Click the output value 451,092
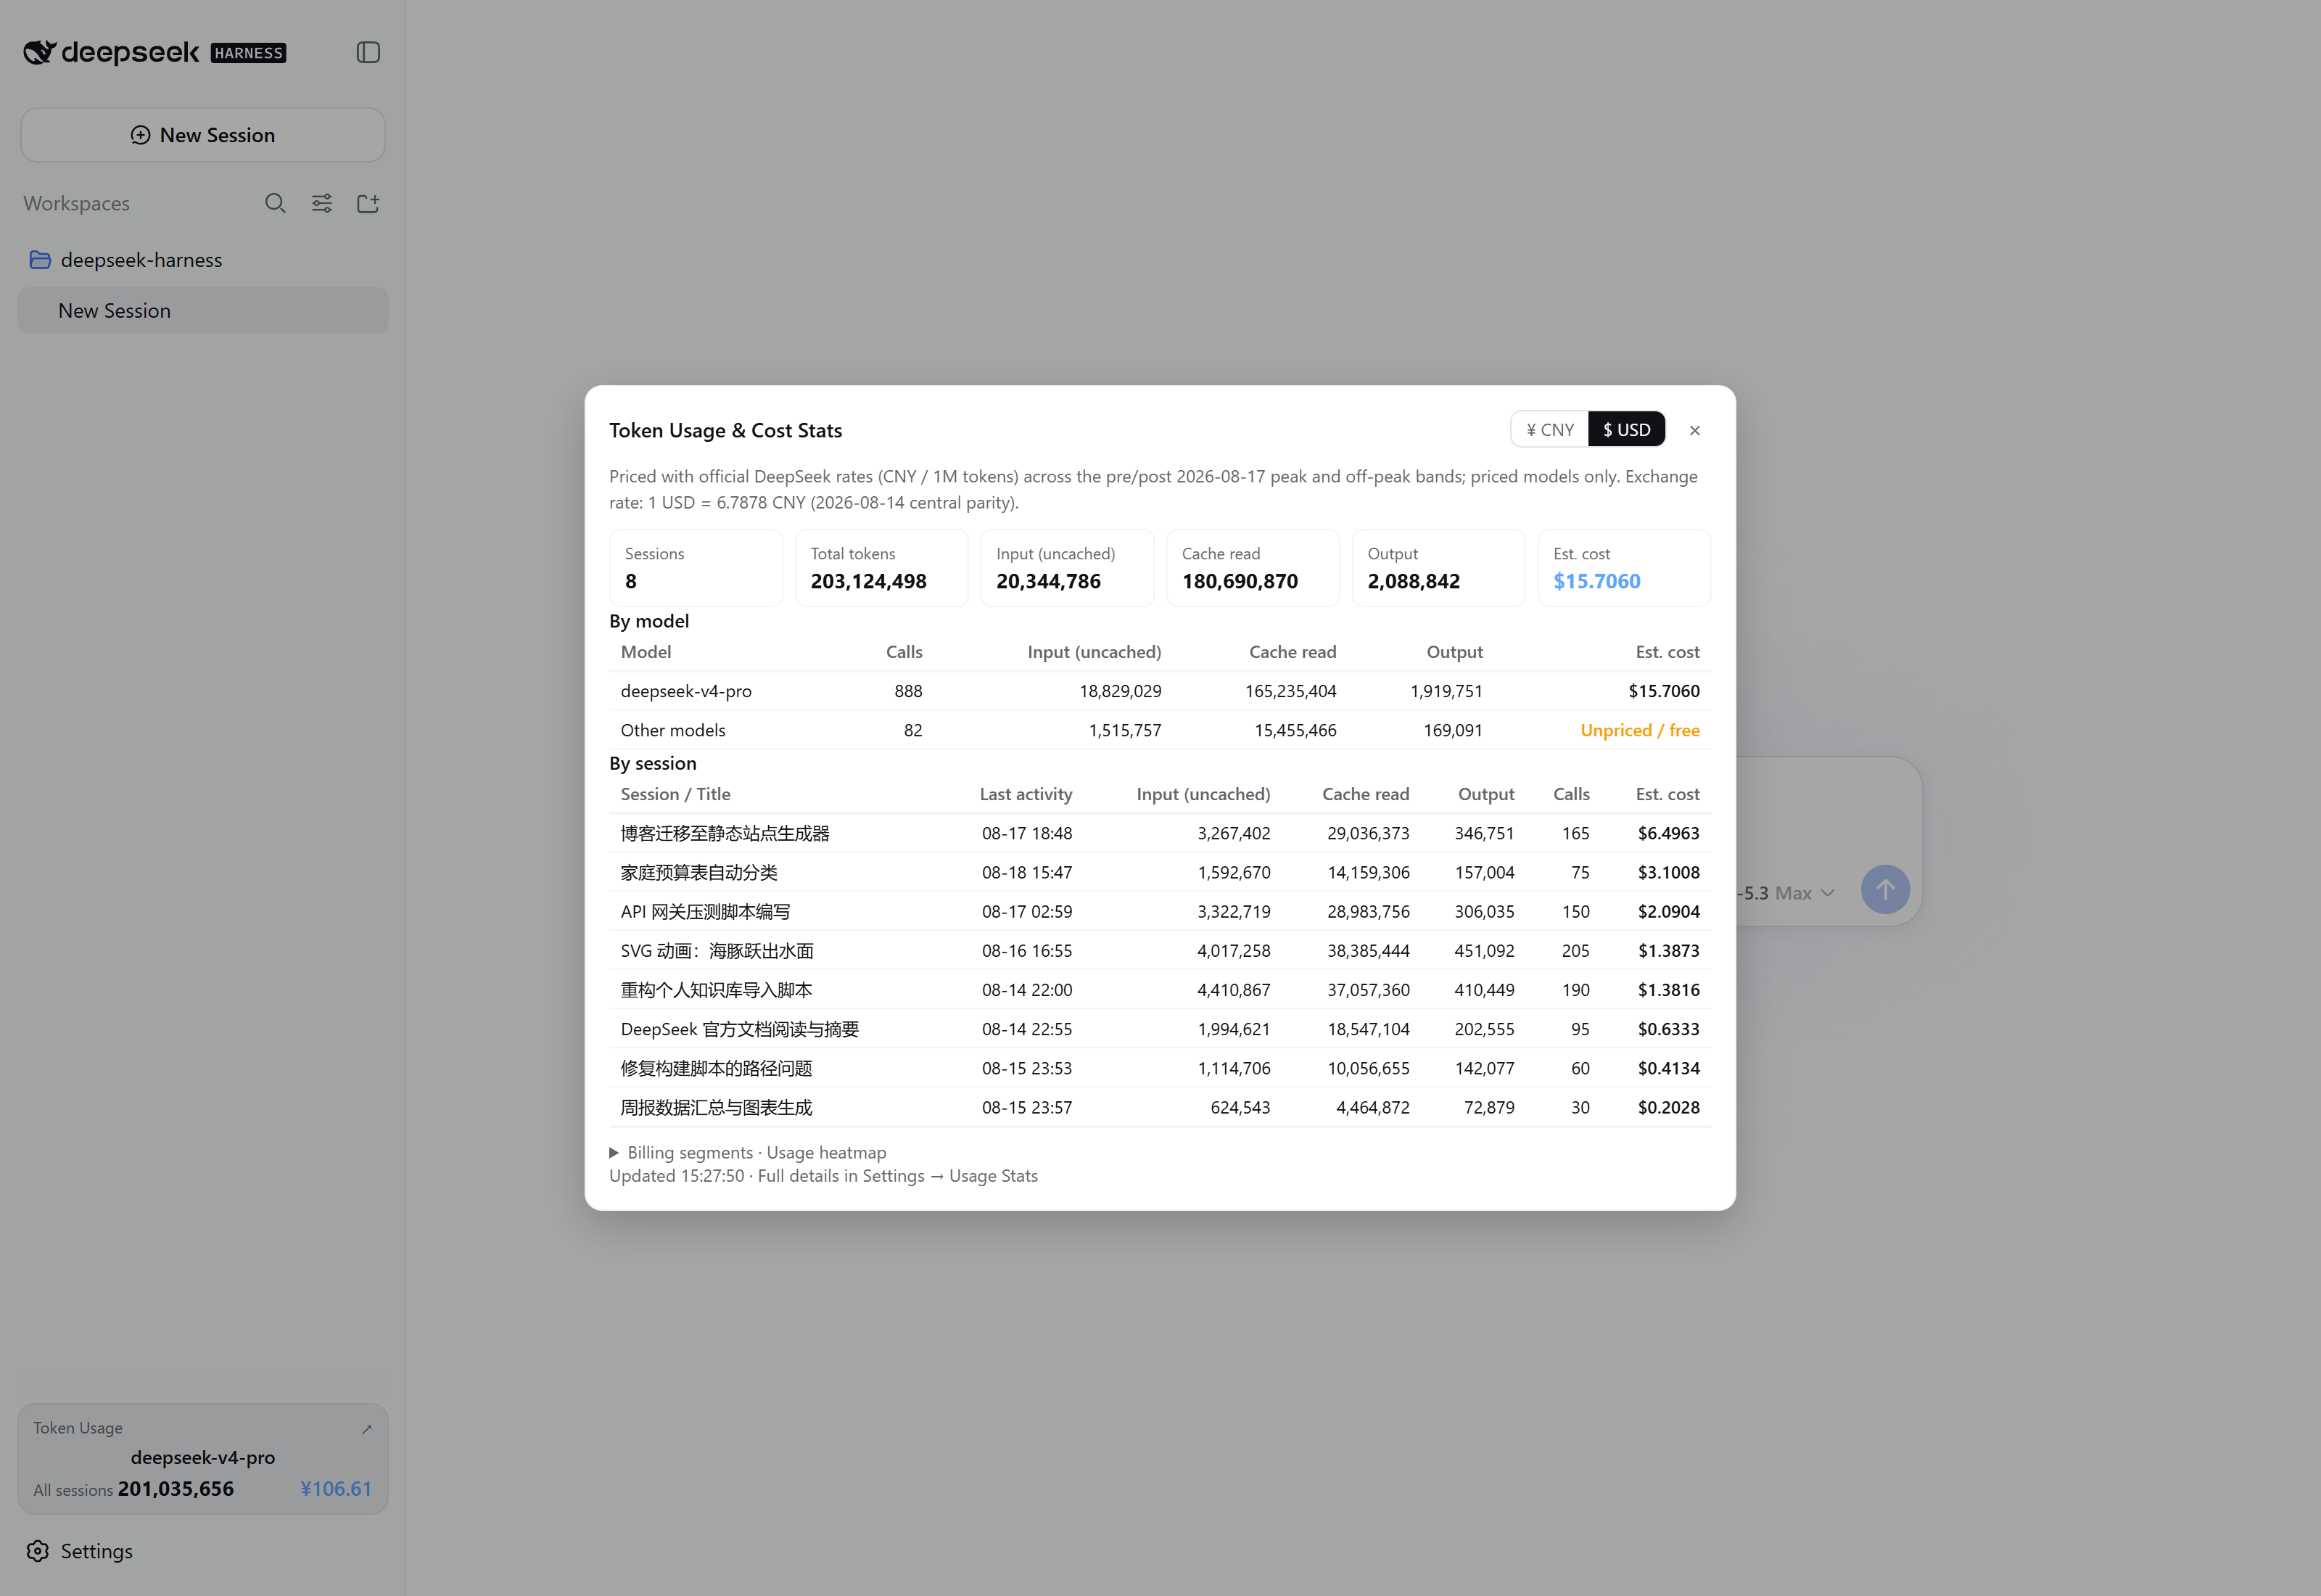2321x1596 pixels. 1485,950
